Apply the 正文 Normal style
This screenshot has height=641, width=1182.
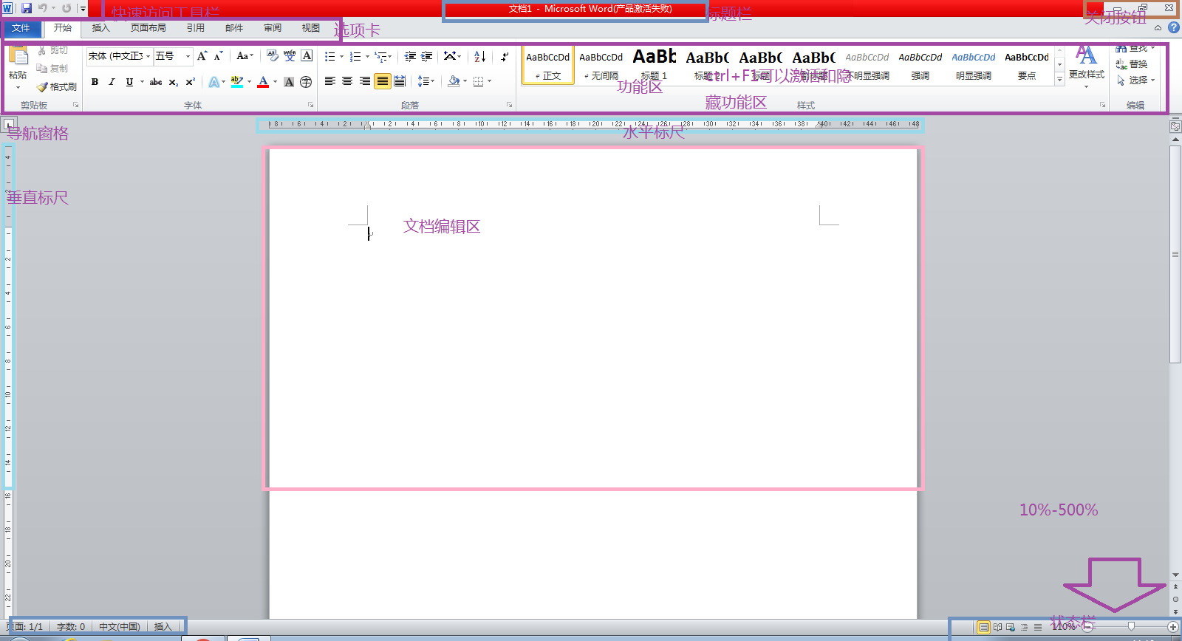(548, 65)
